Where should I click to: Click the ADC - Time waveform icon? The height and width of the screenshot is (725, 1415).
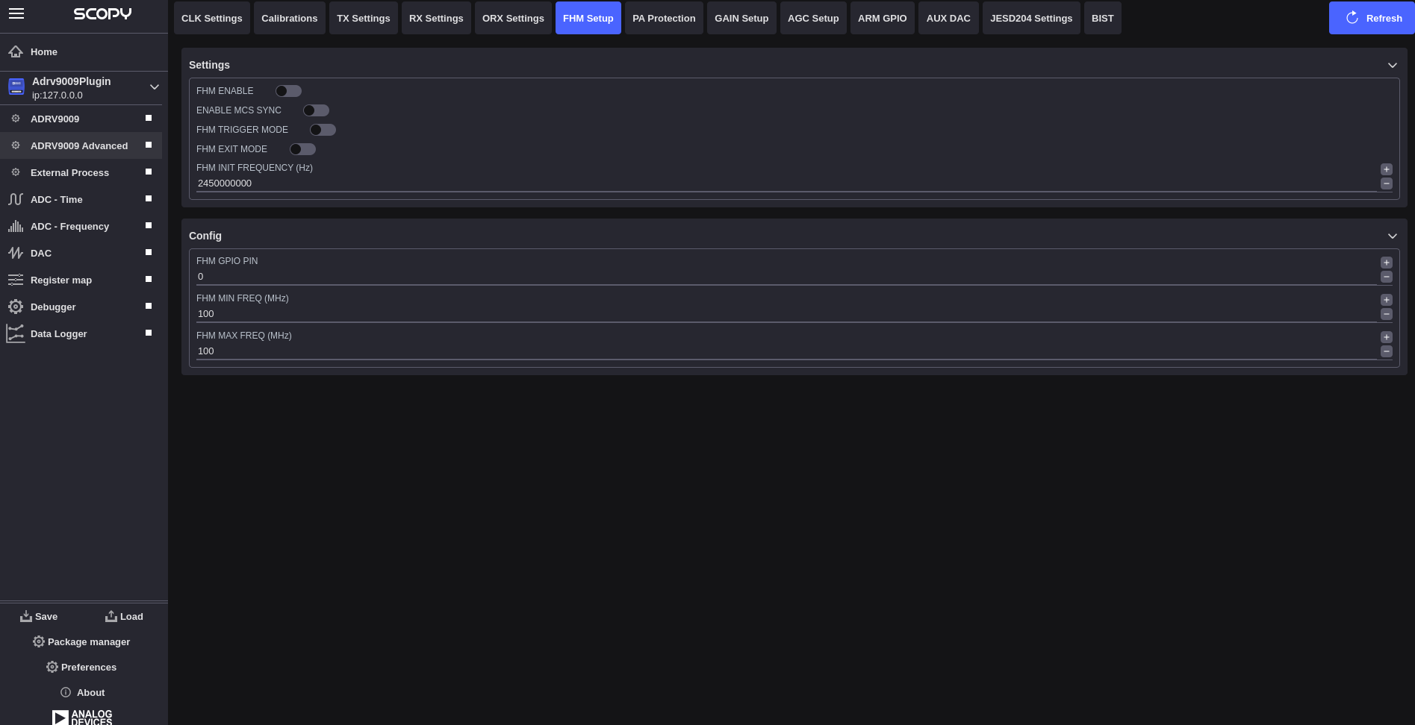(16, 199)
